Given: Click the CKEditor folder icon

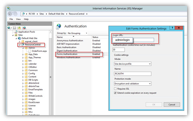Looking at the screenshot, I should tap(26, 67).
